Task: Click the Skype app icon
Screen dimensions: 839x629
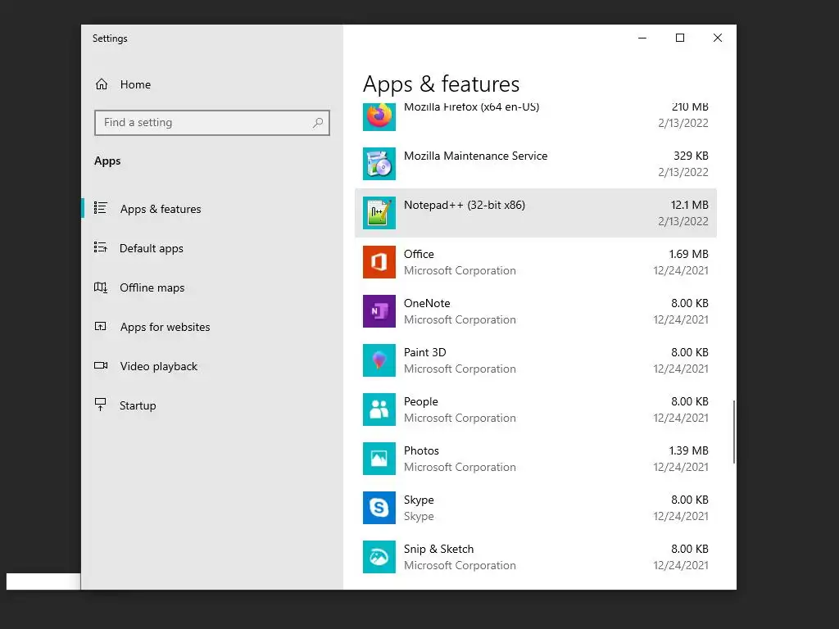Action: point(379,508)
